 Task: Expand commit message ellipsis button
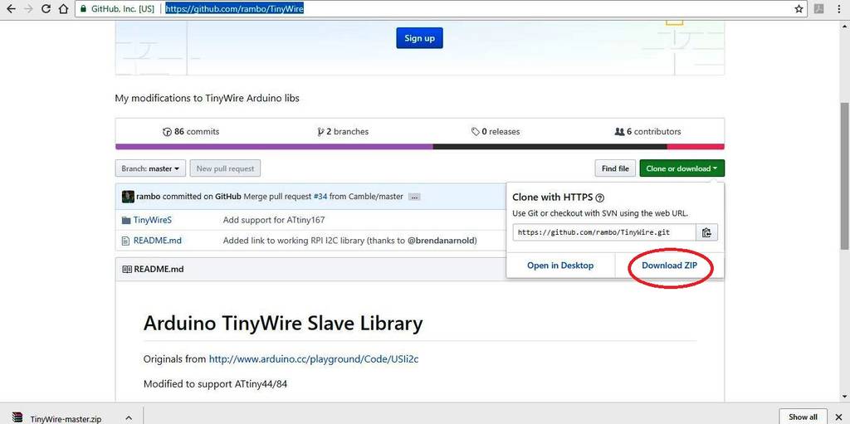414,197
